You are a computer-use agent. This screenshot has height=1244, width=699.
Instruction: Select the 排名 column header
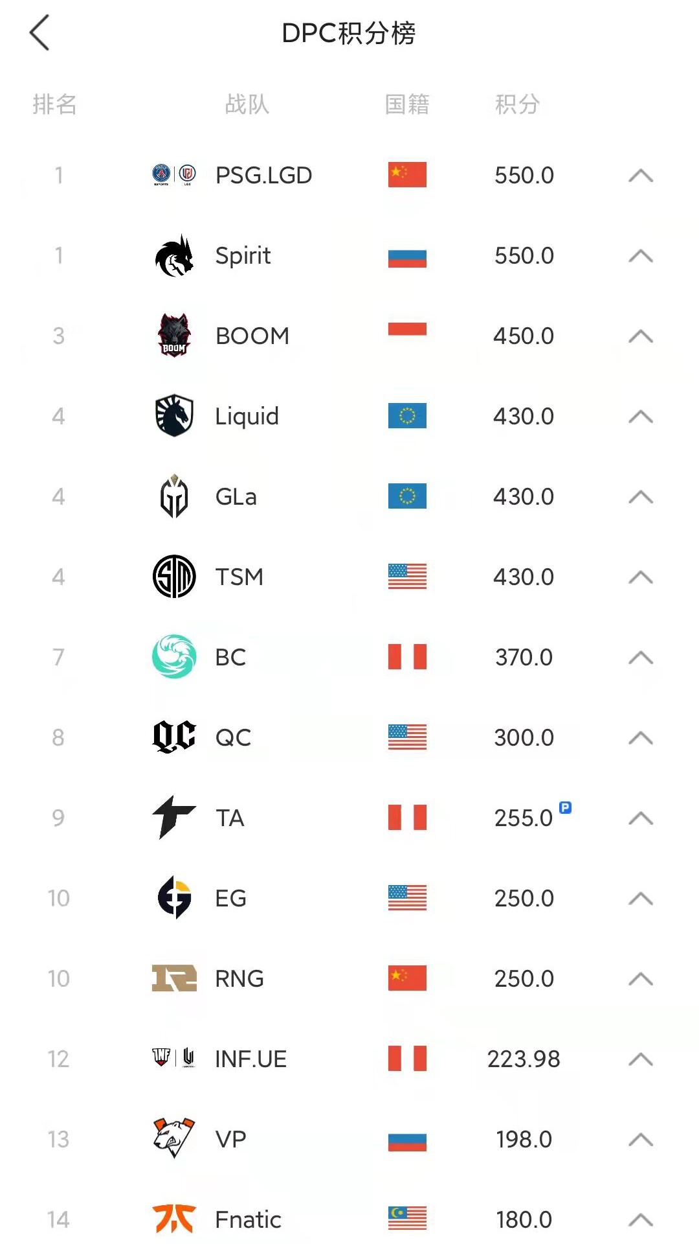pos(54,104)
